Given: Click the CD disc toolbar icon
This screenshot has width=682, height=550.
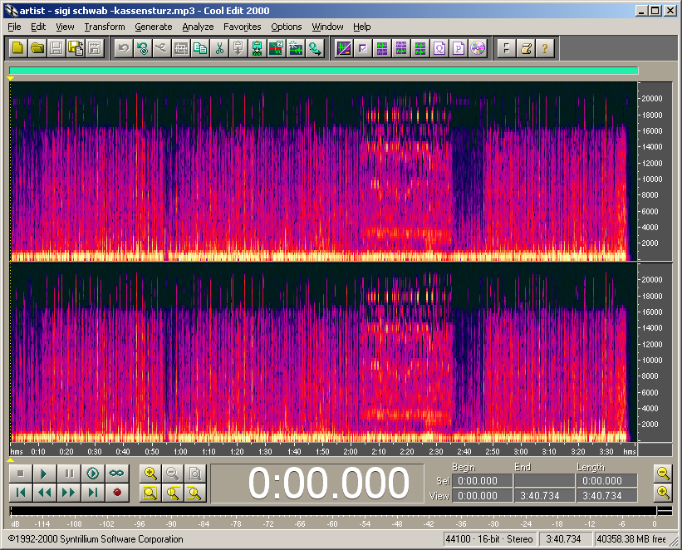Looking at the screenshot, I should [477, 48].
